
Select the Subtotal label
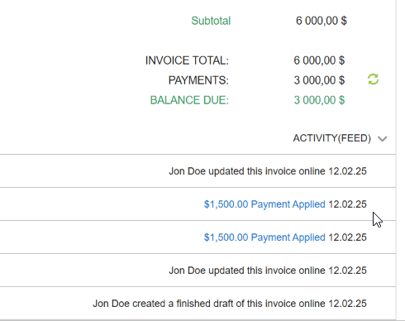(211, 21)
